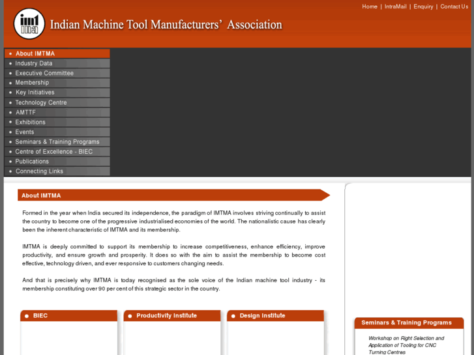Open the Home link

coord(370,7)
